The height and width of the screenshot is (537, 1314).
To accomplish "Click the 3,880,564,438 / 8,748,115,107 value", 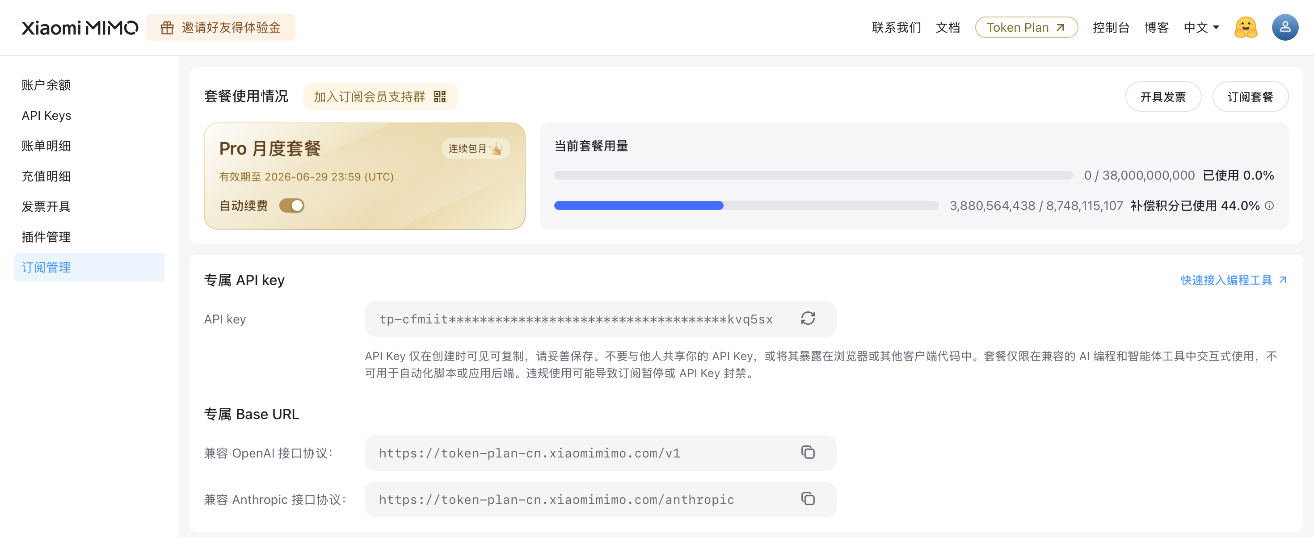I will [1036, 206].
